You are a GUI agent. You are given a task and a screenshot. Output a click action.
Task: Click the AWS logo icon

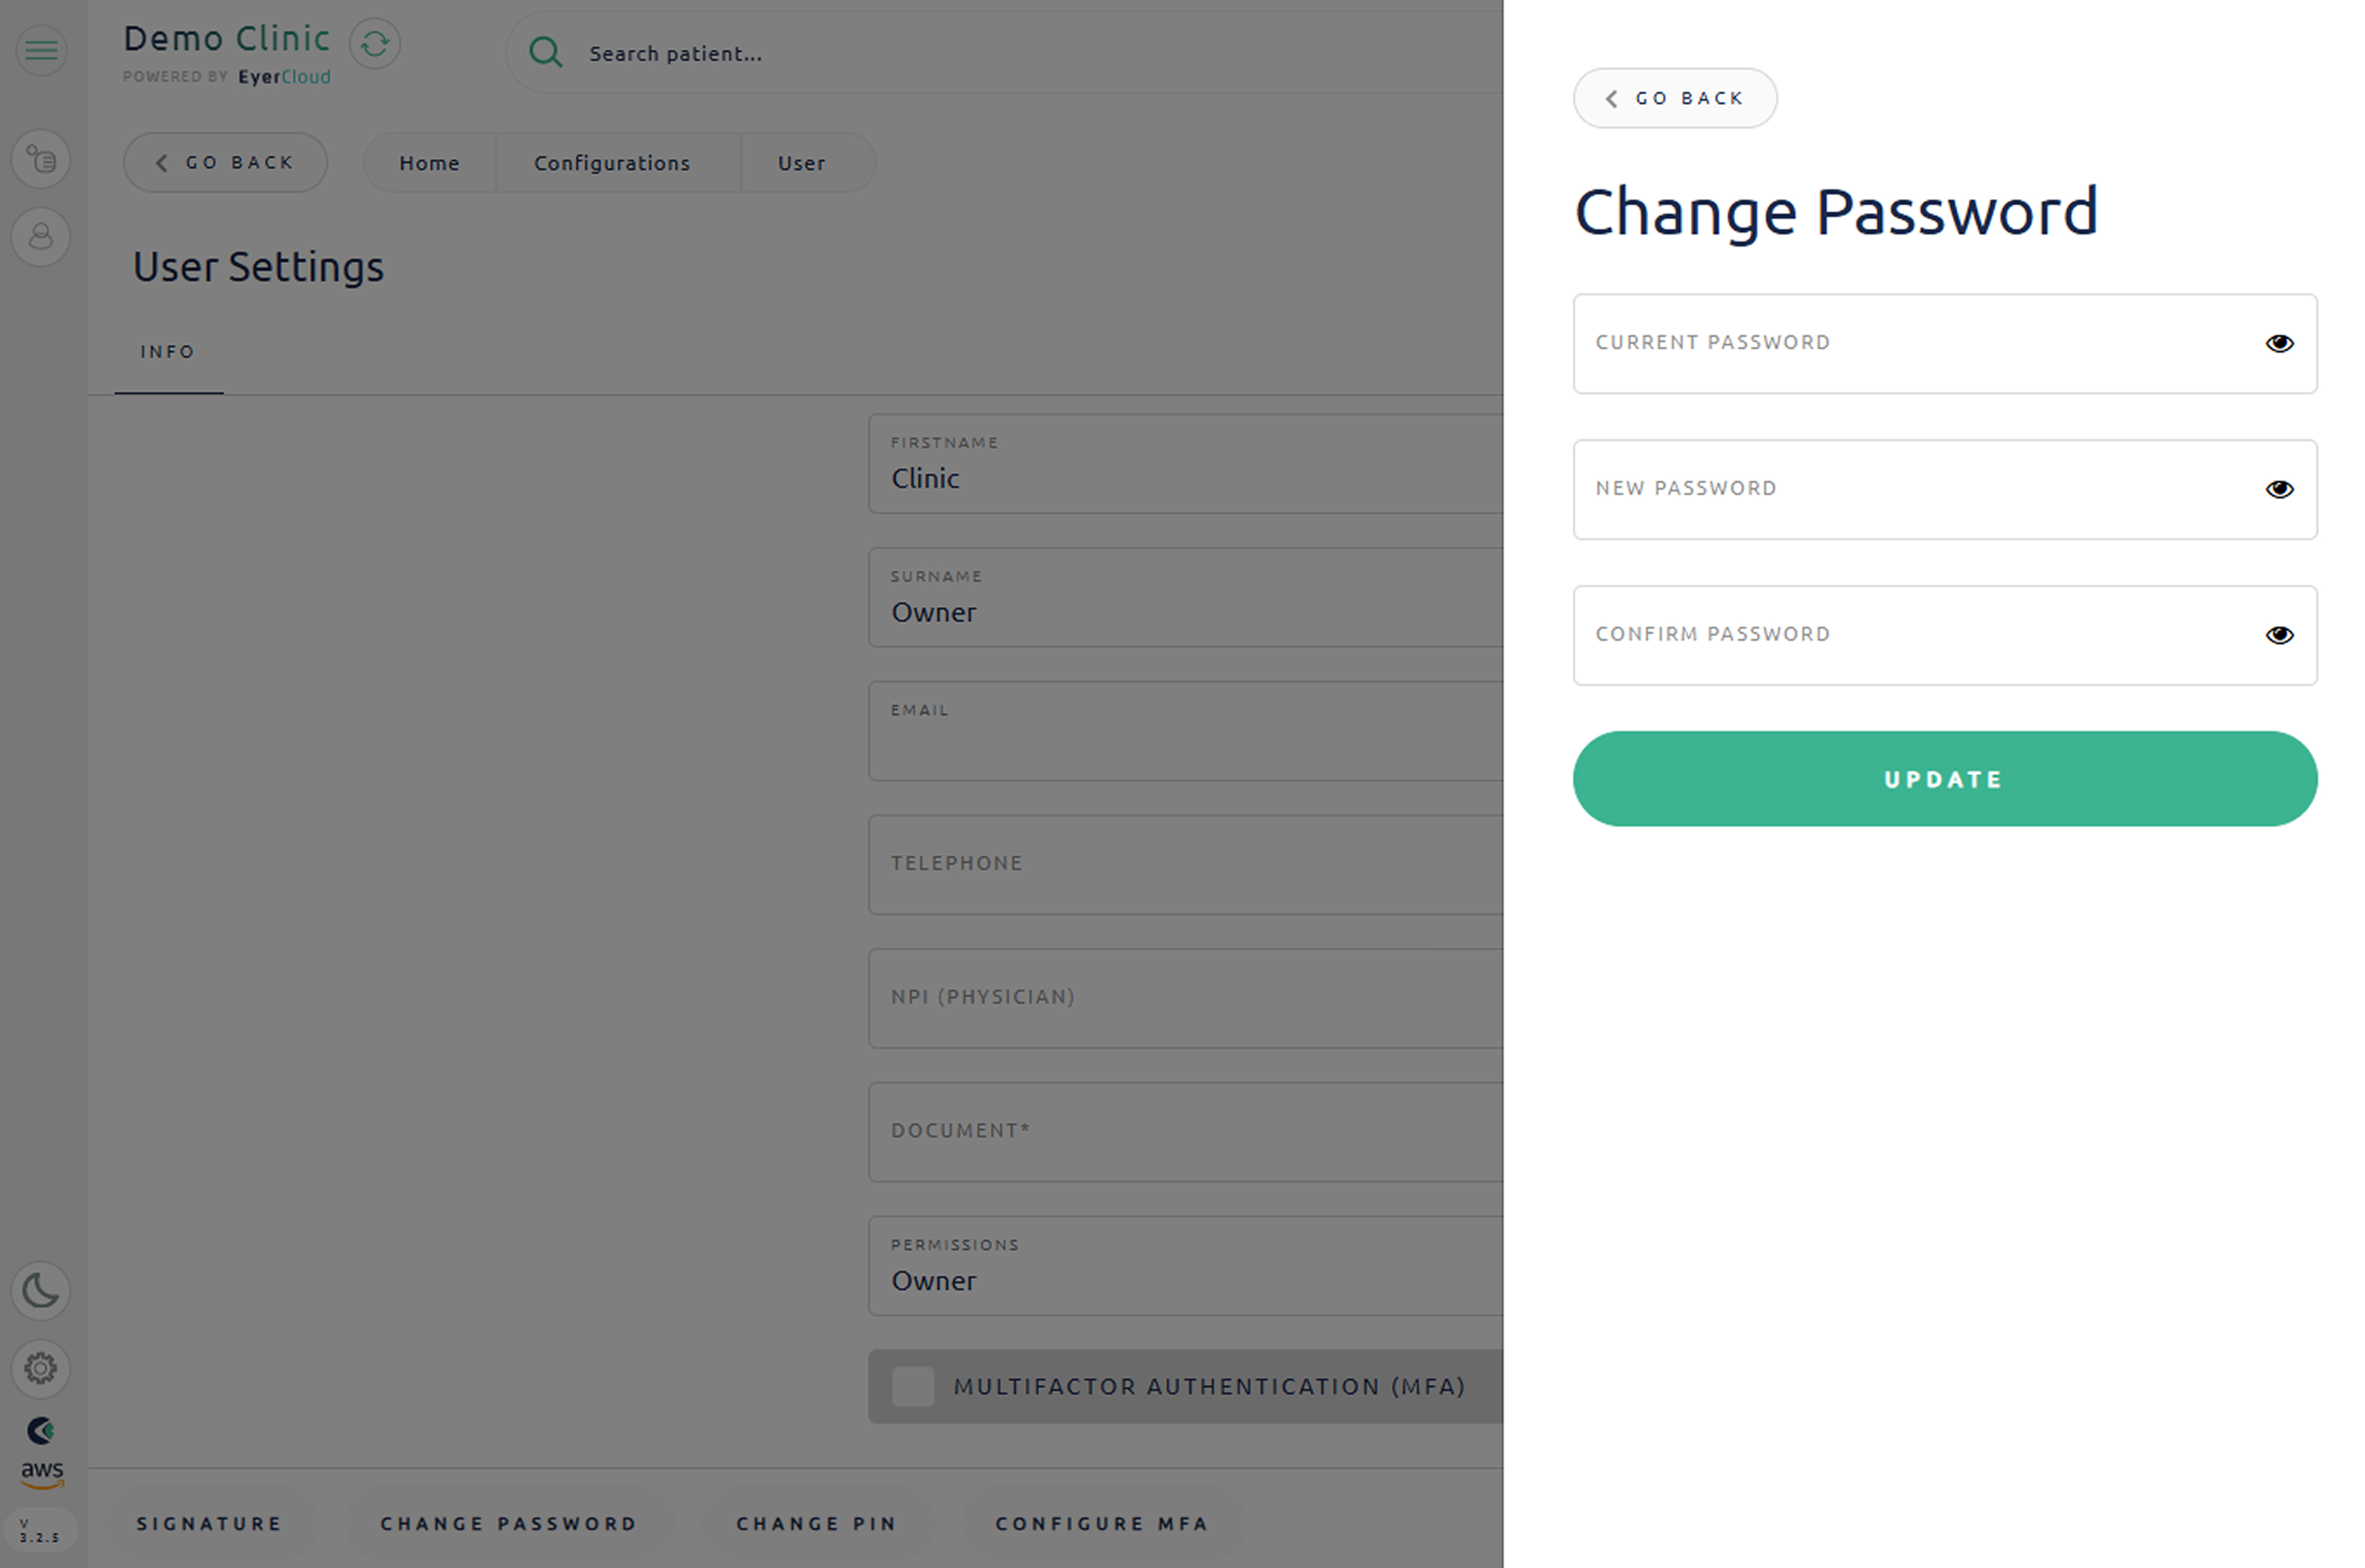(42, 1472)
